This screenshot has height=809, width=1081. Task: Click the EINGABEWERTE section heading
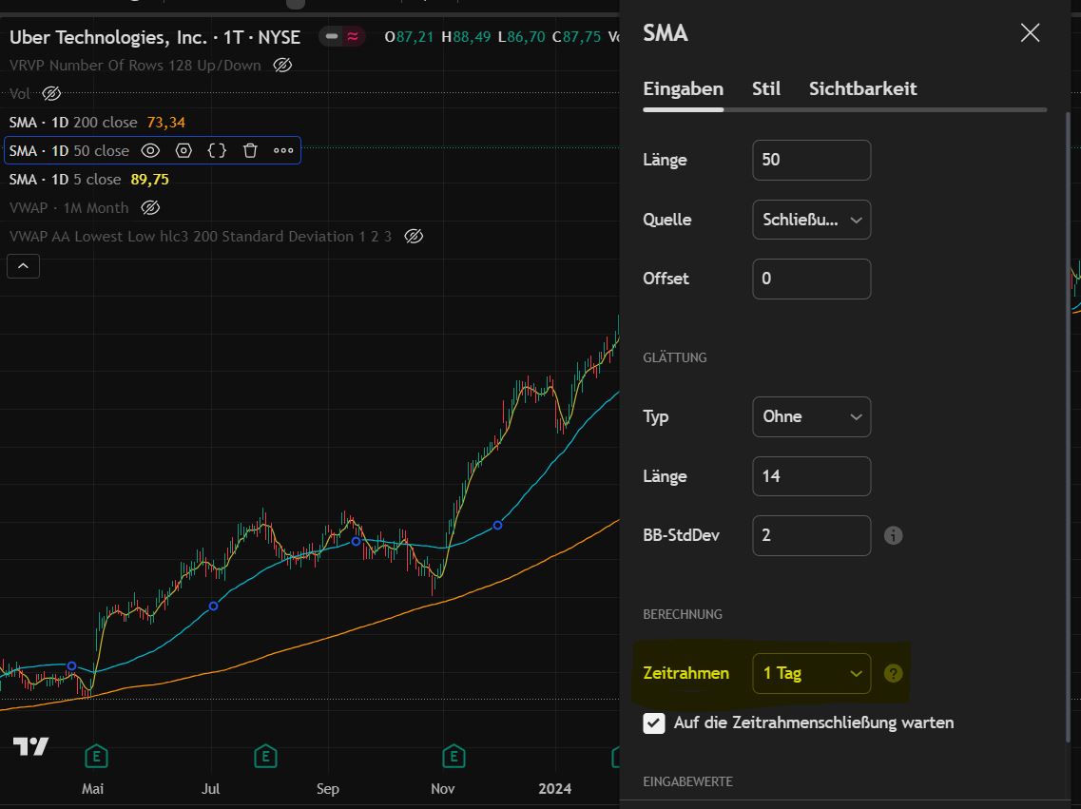(x=688, y=781)
